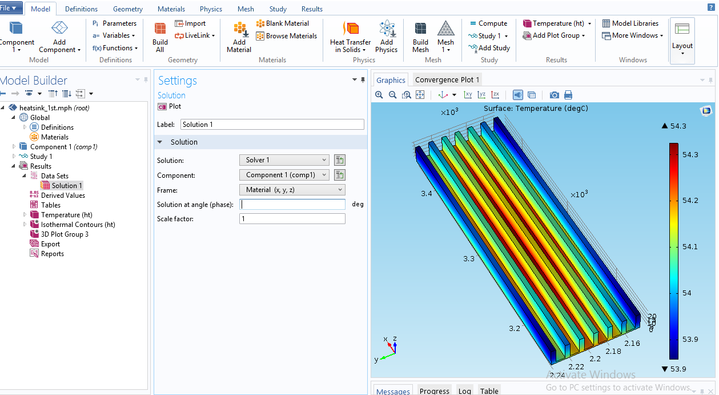Click the Print icon in Graphics toolbar

coord(568,95)
